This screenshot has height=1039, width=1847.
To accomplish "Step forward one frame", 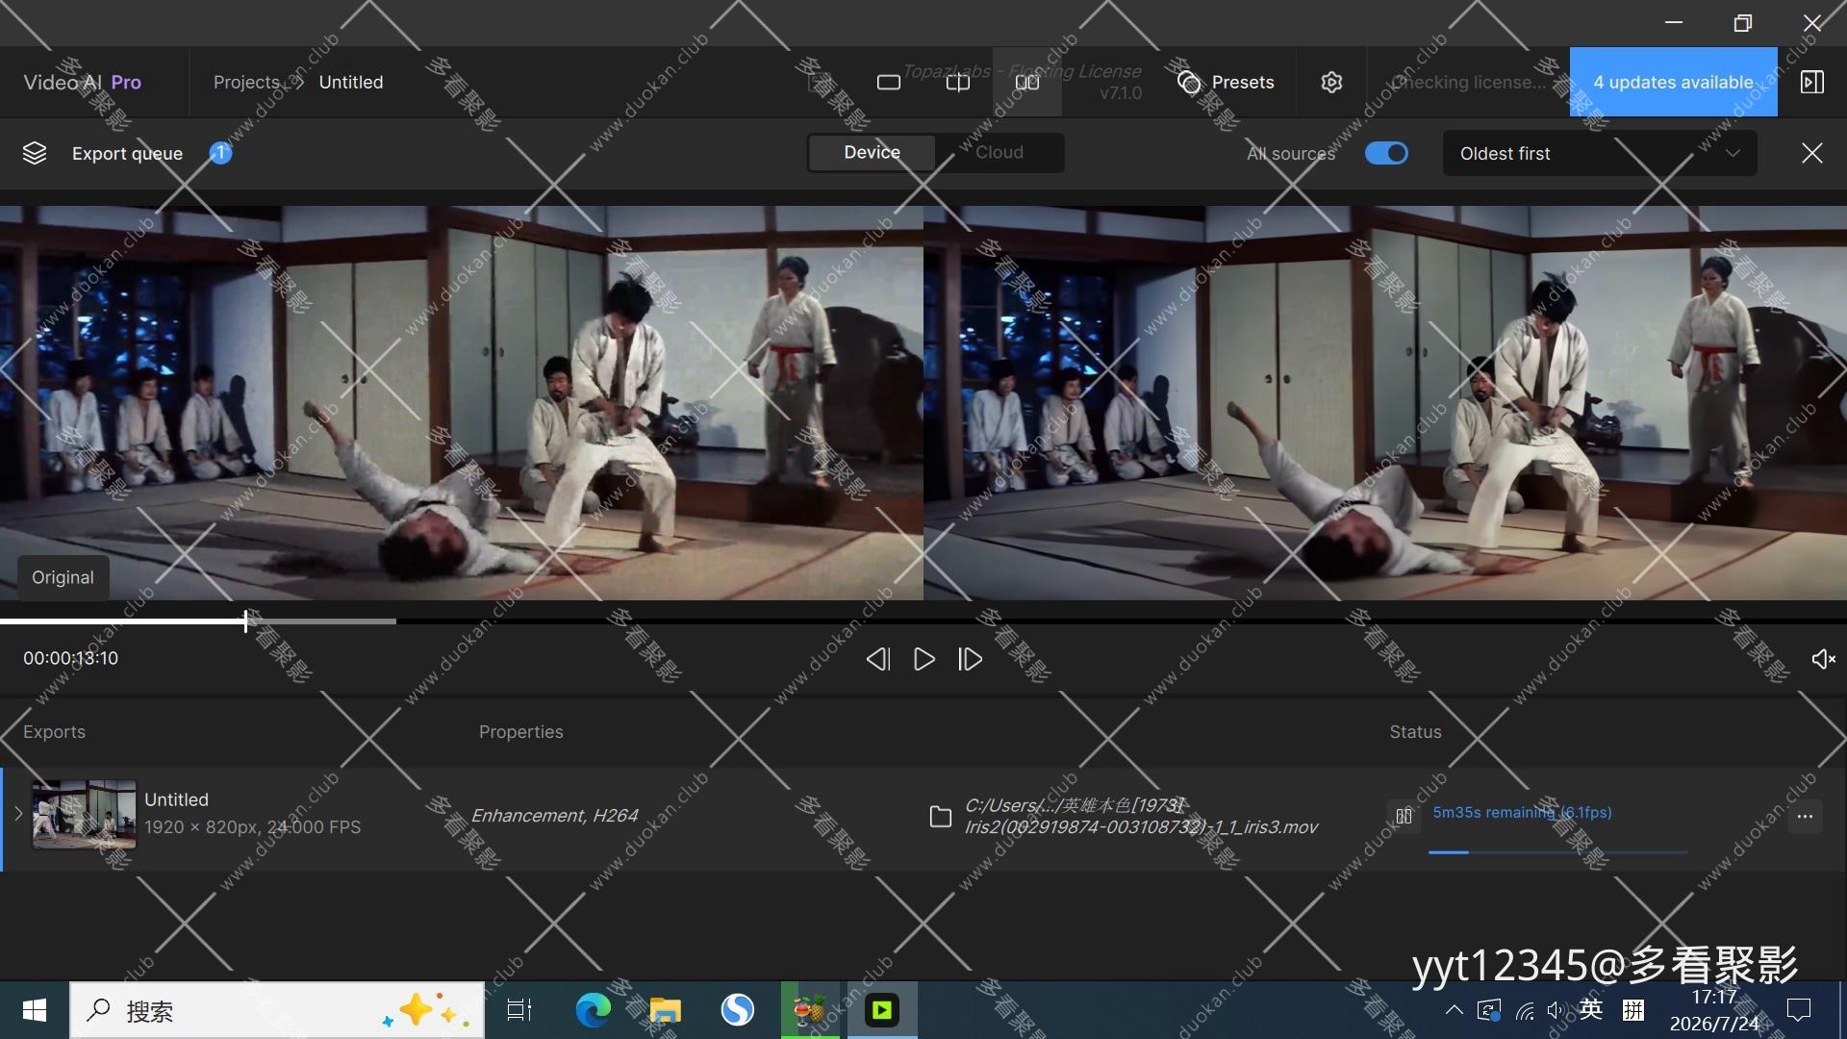I will pyautogui.click(x=971, y=659).
